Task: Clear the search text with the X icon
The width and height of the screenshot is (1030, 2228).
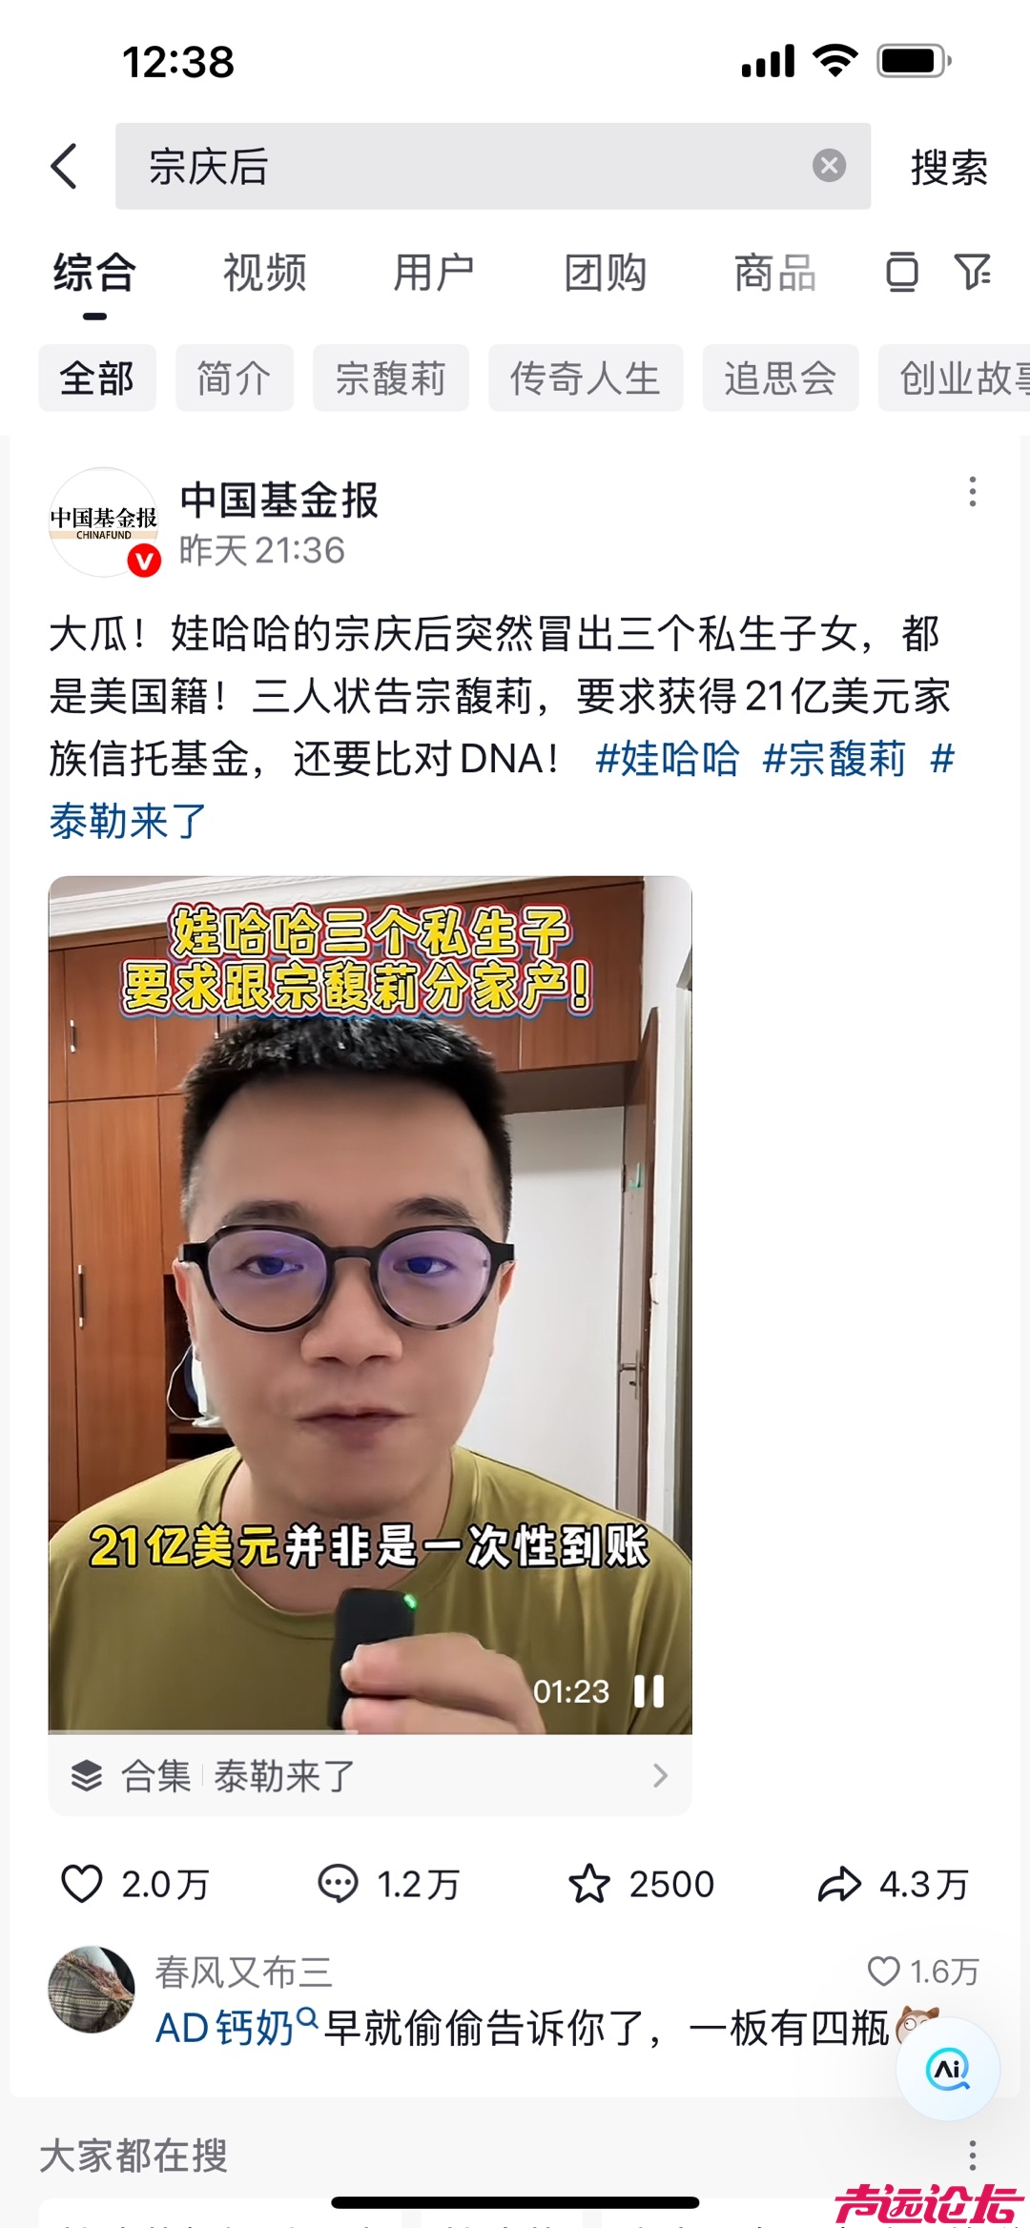Action: pos(829,166)
